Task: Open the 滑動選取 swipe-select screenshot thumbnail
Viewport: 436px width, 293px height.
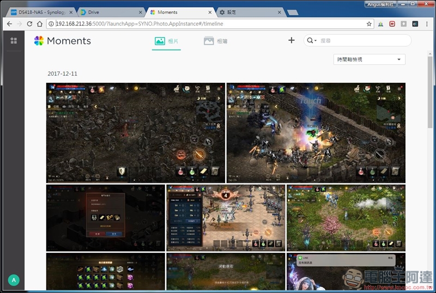Action: click(x=226, y=271)
